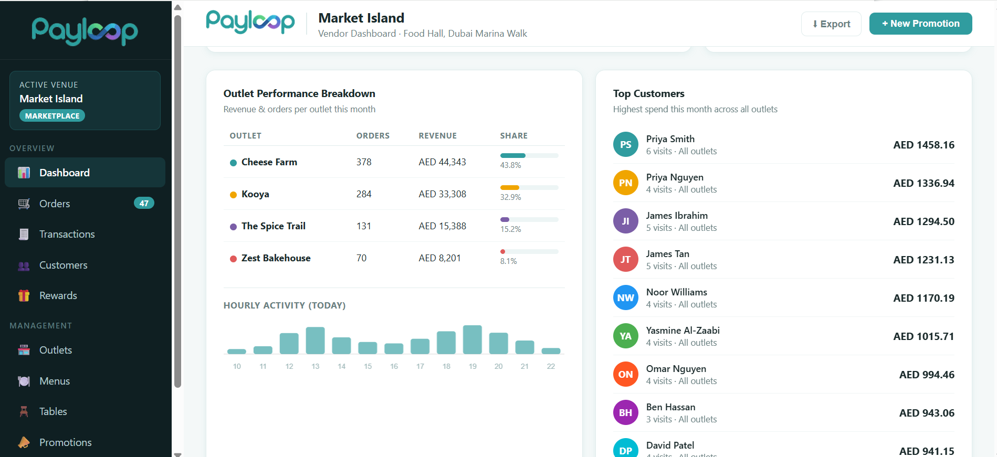The height and width of the screenshot is (457, 997).
Task: Click the hour 13 activity bar
Action: click(x=315, y=341)
